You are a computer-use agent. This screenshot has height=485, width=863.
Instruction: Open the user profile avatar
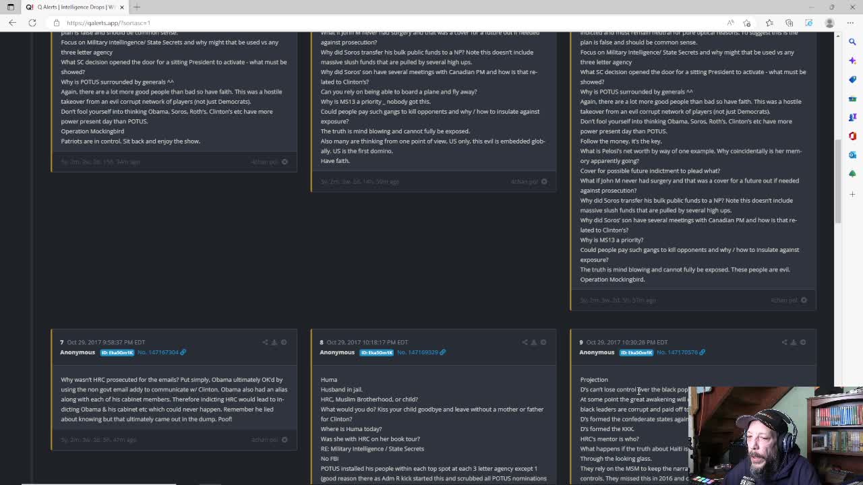pos(829,23)
